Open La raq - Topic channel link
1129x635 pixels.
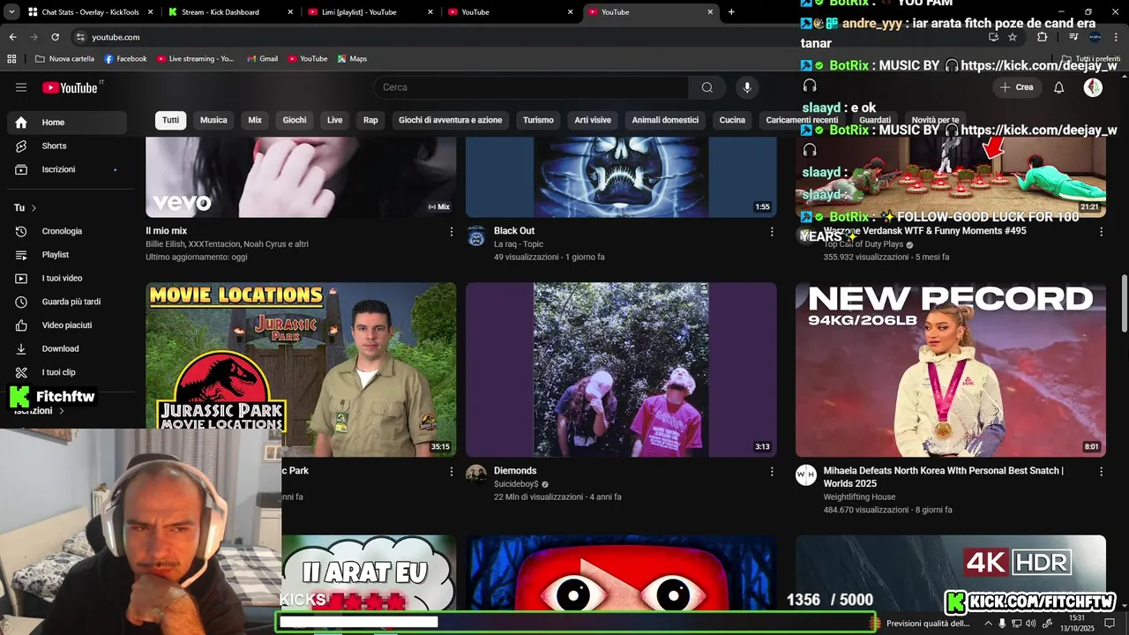(x=519, y=244)
